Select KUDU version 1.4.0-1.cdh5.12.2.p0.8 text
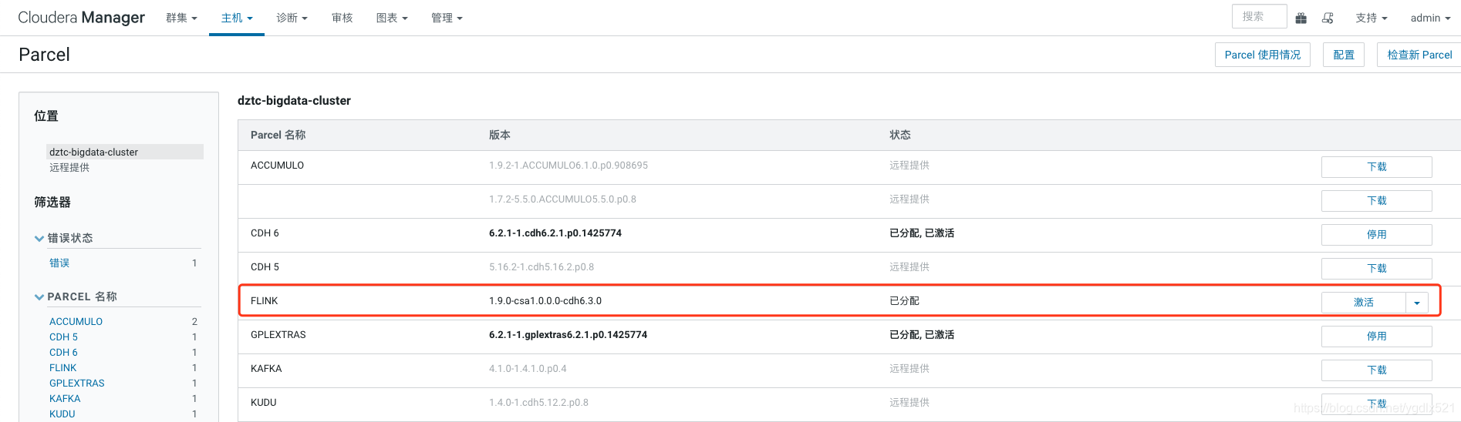 click(x=538, y=402)
